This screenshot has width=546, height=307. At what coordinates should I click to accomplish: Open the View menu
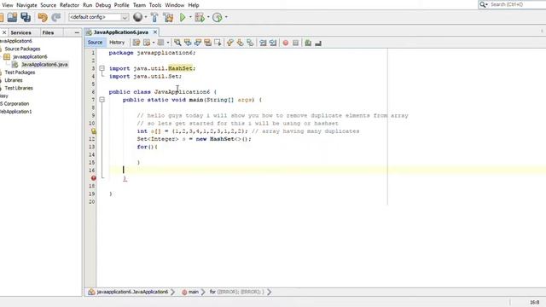[x=8, y=5]
